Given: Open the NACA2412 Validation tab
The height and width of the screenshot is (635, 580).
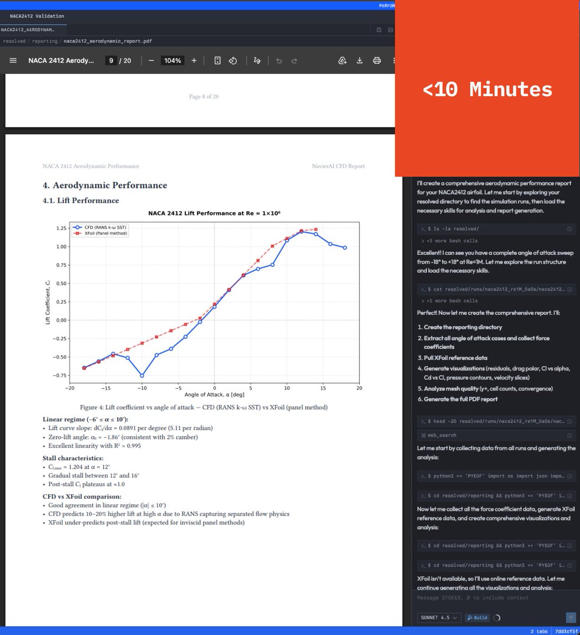Looking at the screenshot, I should point(37,16).
